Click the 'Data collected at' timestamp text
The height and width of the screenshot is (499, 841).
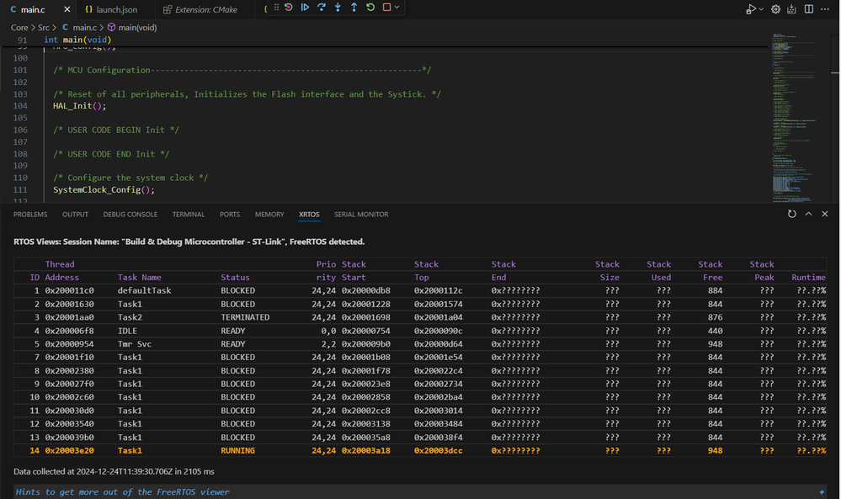coord(114,472)
